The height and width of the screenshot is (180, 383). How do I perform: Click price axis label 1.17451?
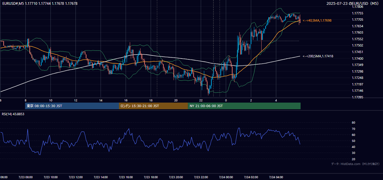(357, 52)
